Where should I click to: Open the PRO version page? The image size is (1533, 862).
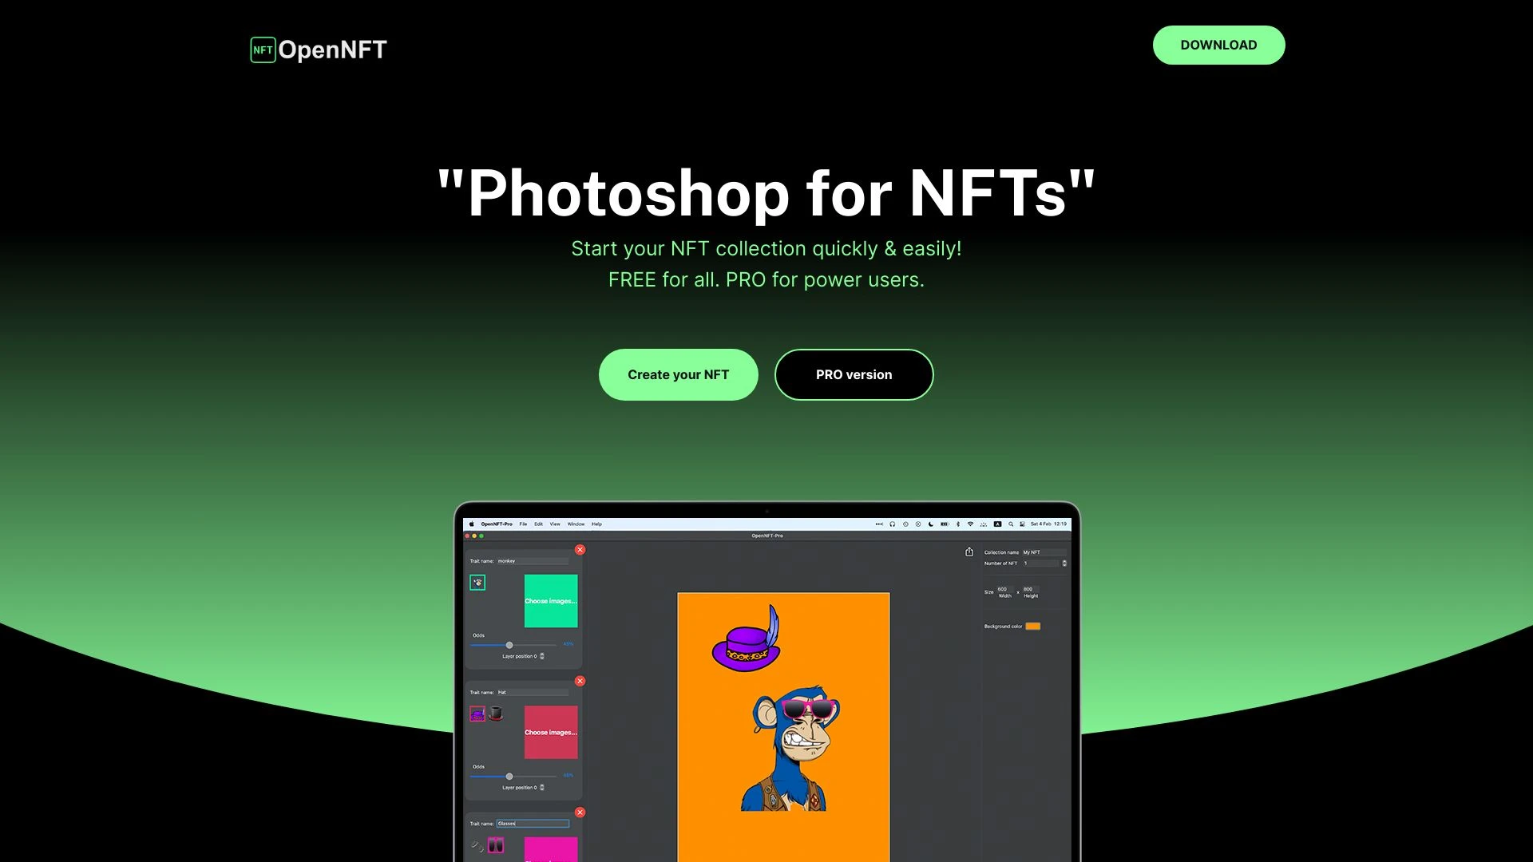coord(854,374)
